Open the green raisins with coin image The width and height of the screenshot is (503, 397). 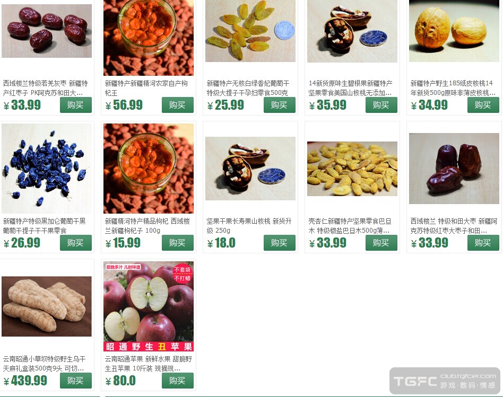click(250, 31)
